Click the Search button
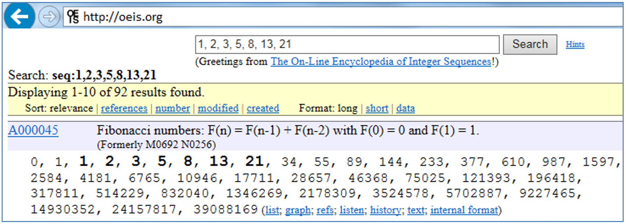This screenshot has height=224, width=626. pos(530,44)
